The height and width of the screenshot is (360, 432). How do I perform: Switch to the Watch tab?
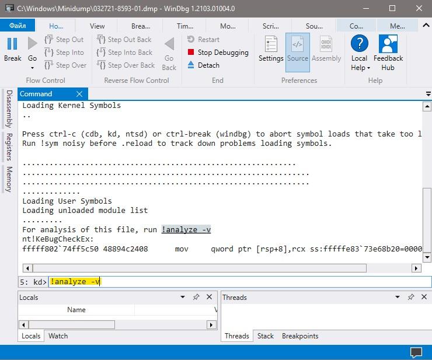click(x=58, y=335)
